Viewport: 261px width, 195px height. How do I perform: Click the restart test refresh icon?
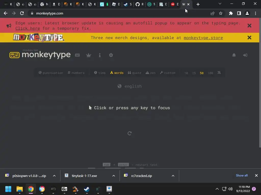[x=130, y=133]
